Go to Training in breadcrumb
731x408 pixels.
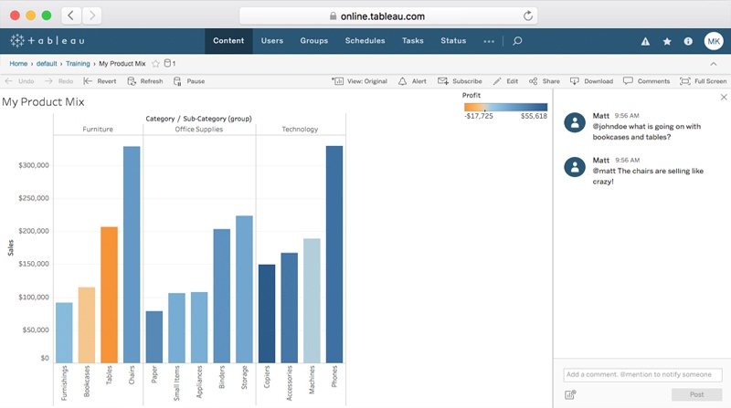(x=77, y=64)
